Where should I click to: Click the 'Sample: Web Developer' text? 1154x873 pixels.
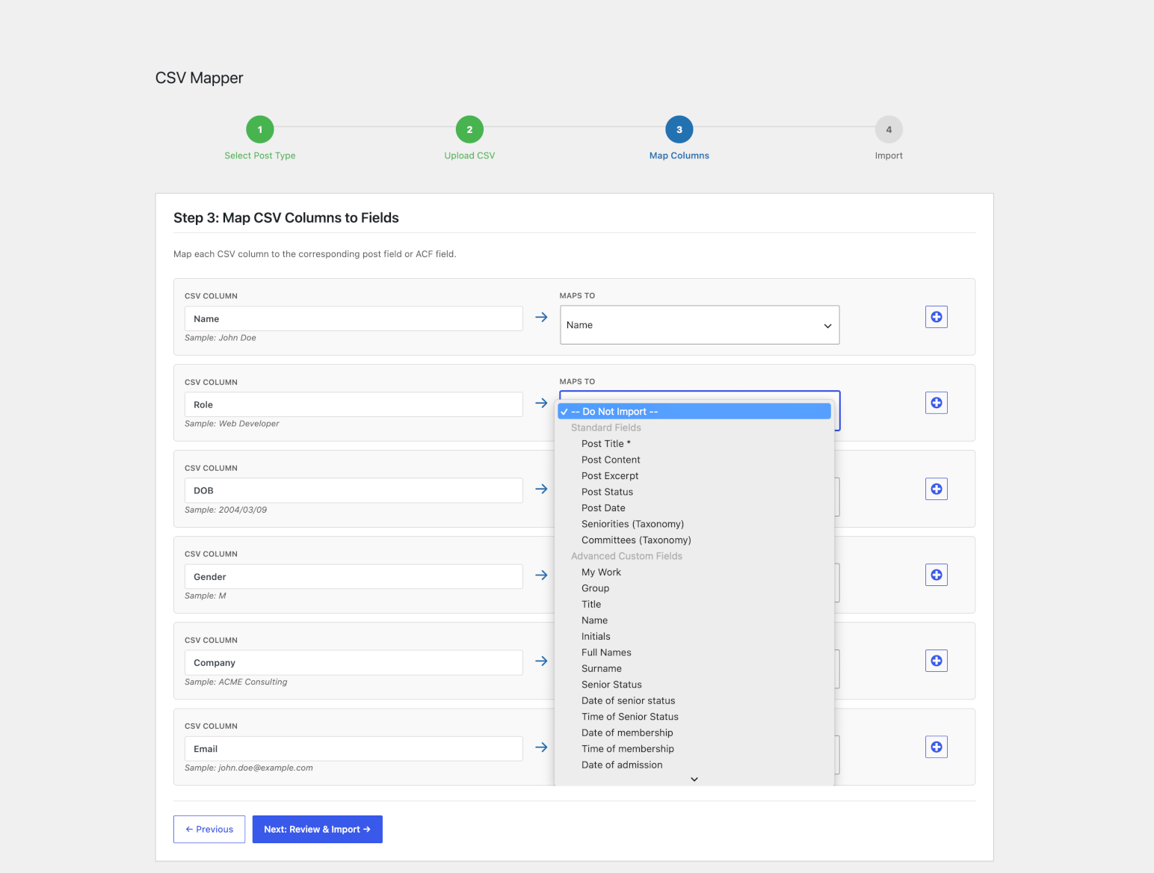[x=232, y=424]
